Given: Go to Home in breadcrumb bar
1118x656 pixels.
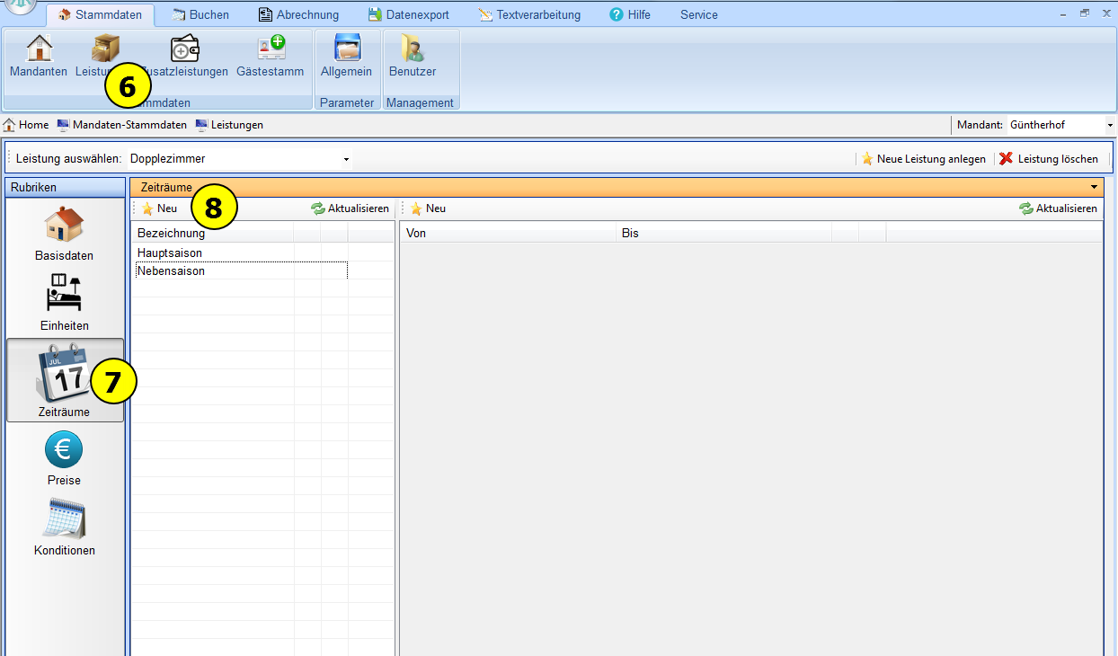Looking at the screenshot, I should [x=26, y=125].
